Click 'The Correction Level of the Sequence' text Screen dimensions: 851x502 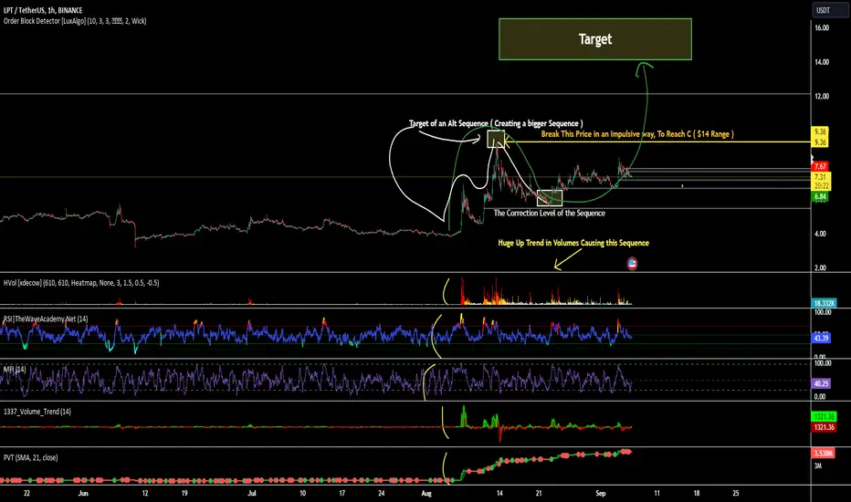(x=550, y=214)
